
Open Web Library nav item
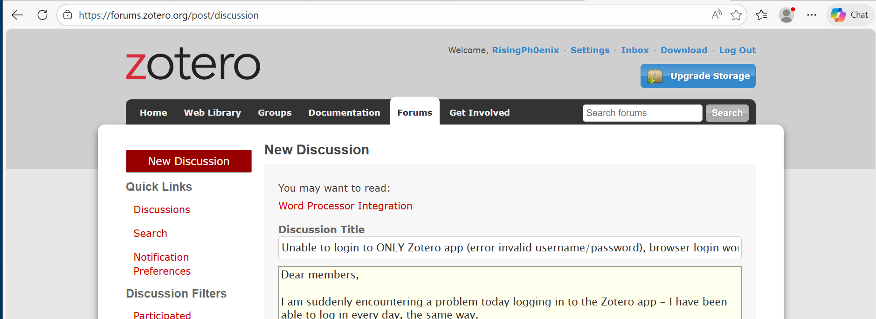click(213, 112)
